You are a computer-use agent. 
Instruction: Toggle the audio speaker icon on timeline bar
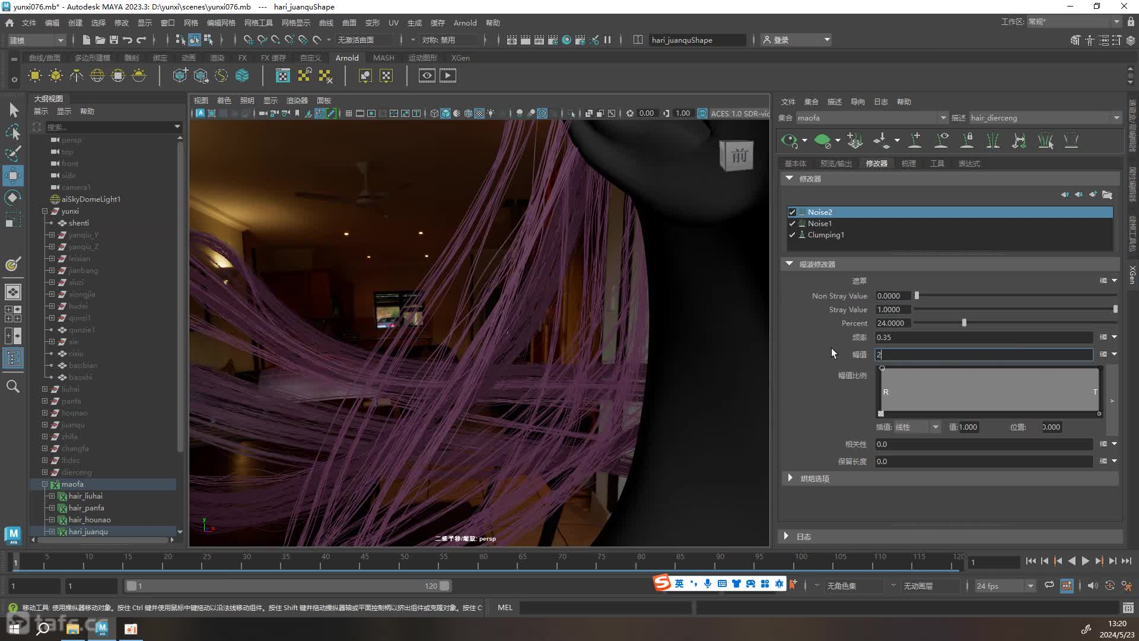(1093, 586)
